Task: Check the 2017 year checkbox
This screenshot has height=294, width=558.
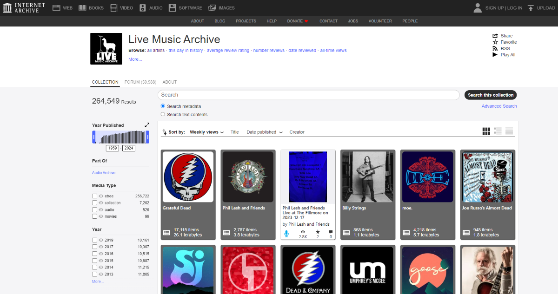Action: click(x=94, y=247)
